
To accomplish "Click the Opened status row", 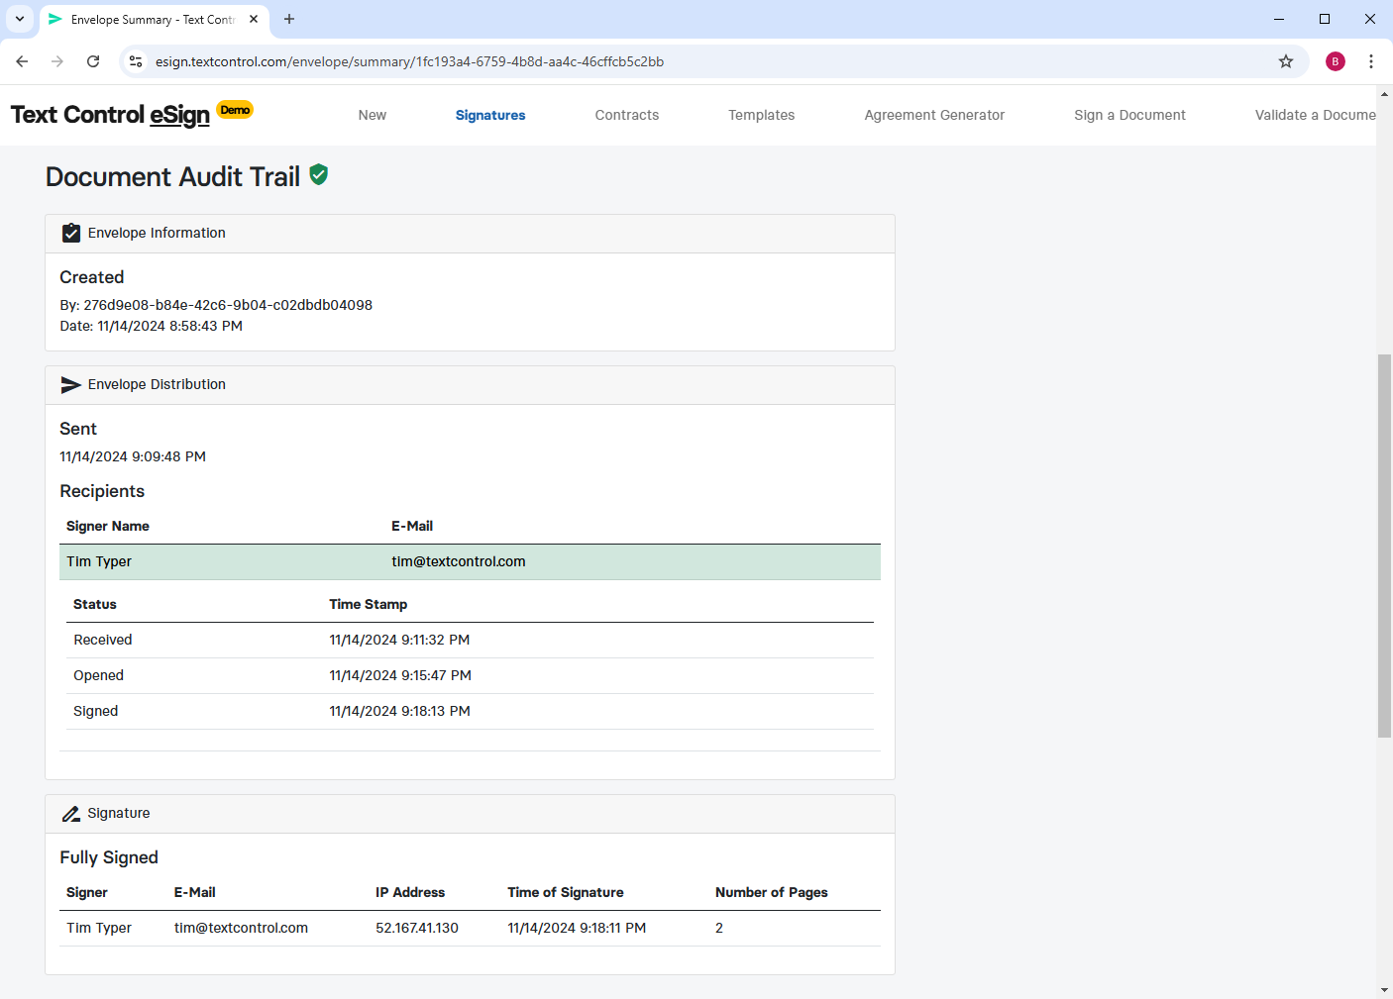I will pos(470,675).
